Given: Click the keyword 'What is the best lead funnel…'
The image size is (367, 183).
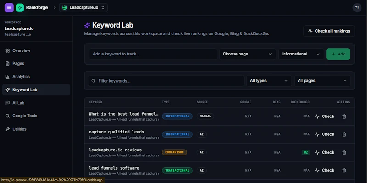Looking at the screenshot, I should pyautogui.click(x=124, y=114).
